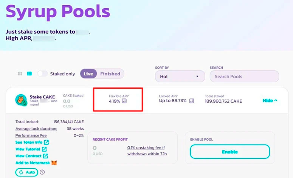Screen dimensions: 293x178
Task: Click the external icon beside See Token Info
Action: pyautogui.click(x=46, y=143)
